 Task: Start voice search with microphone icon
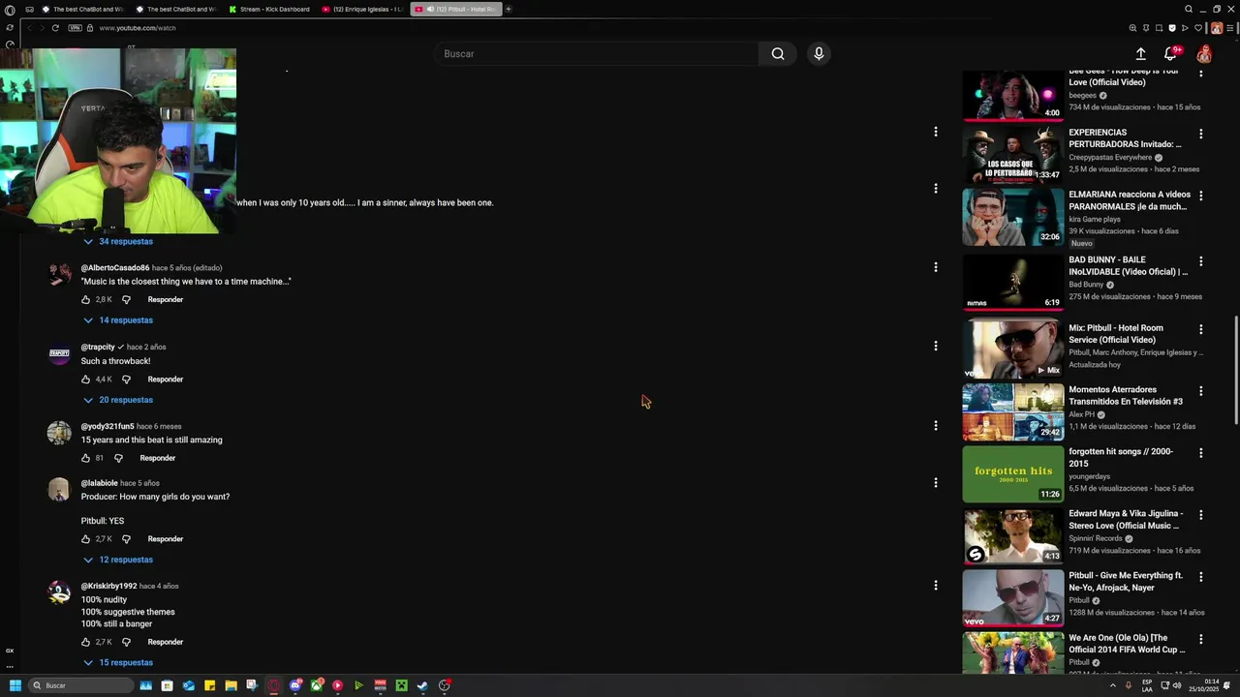[x=819, y=54]
